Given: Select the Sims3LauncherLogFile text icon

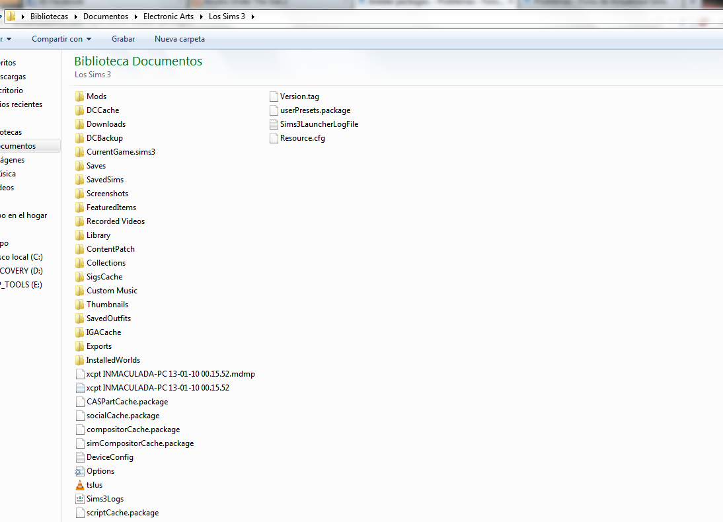Looking at the screenshot, I should pyautogui.click(x=274, y=124).
